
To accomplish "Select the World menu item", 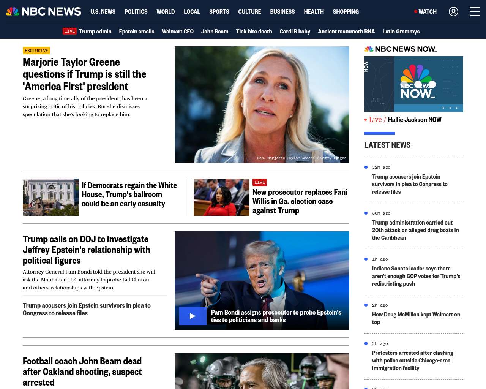I will point(166,12).
